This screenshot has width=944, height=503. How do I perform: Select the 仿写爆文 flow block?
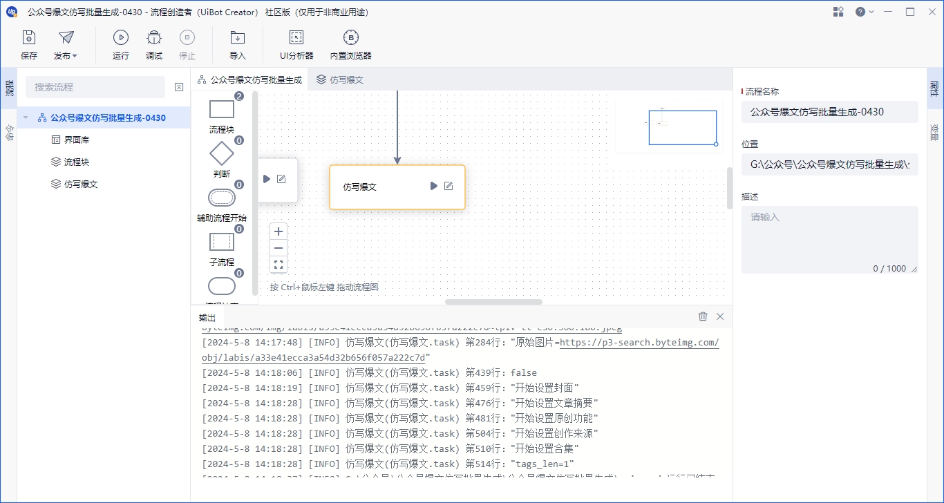click(x=397, y=187)
